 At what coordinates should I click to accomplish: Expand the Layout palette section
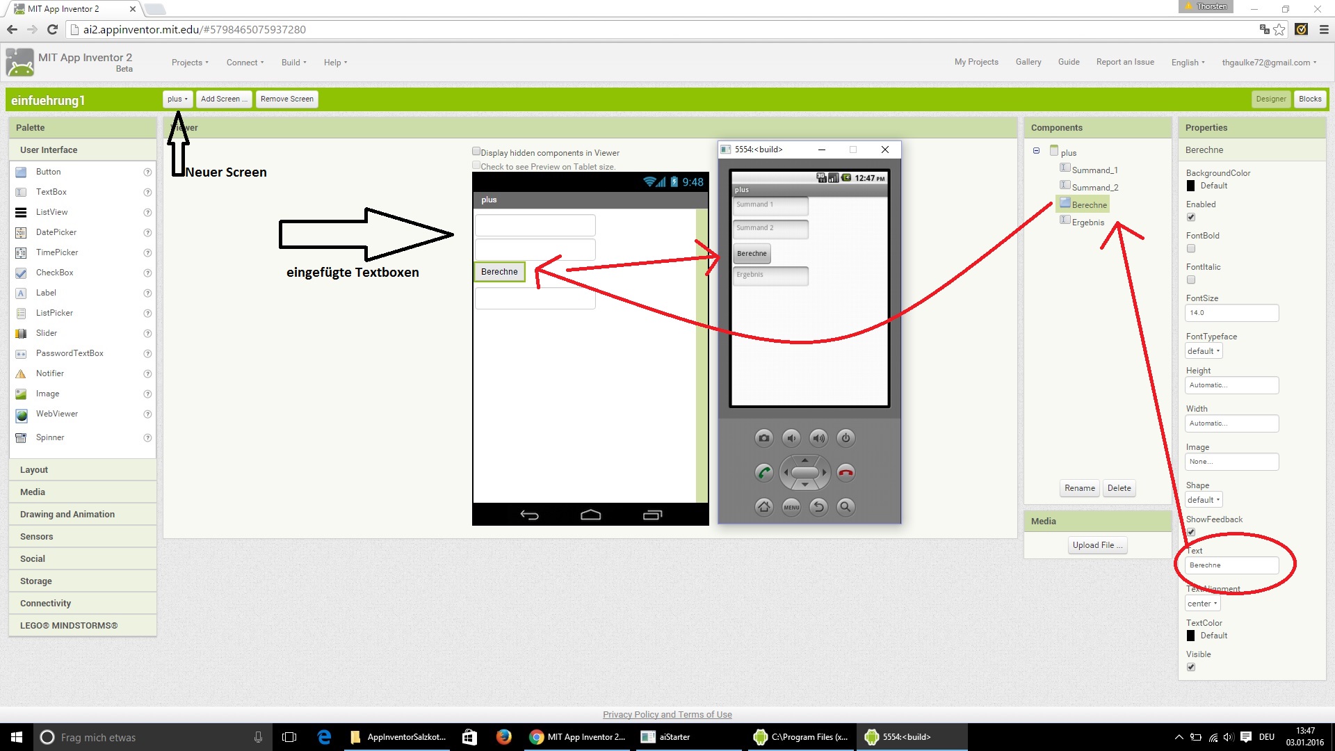pos(83,470)
